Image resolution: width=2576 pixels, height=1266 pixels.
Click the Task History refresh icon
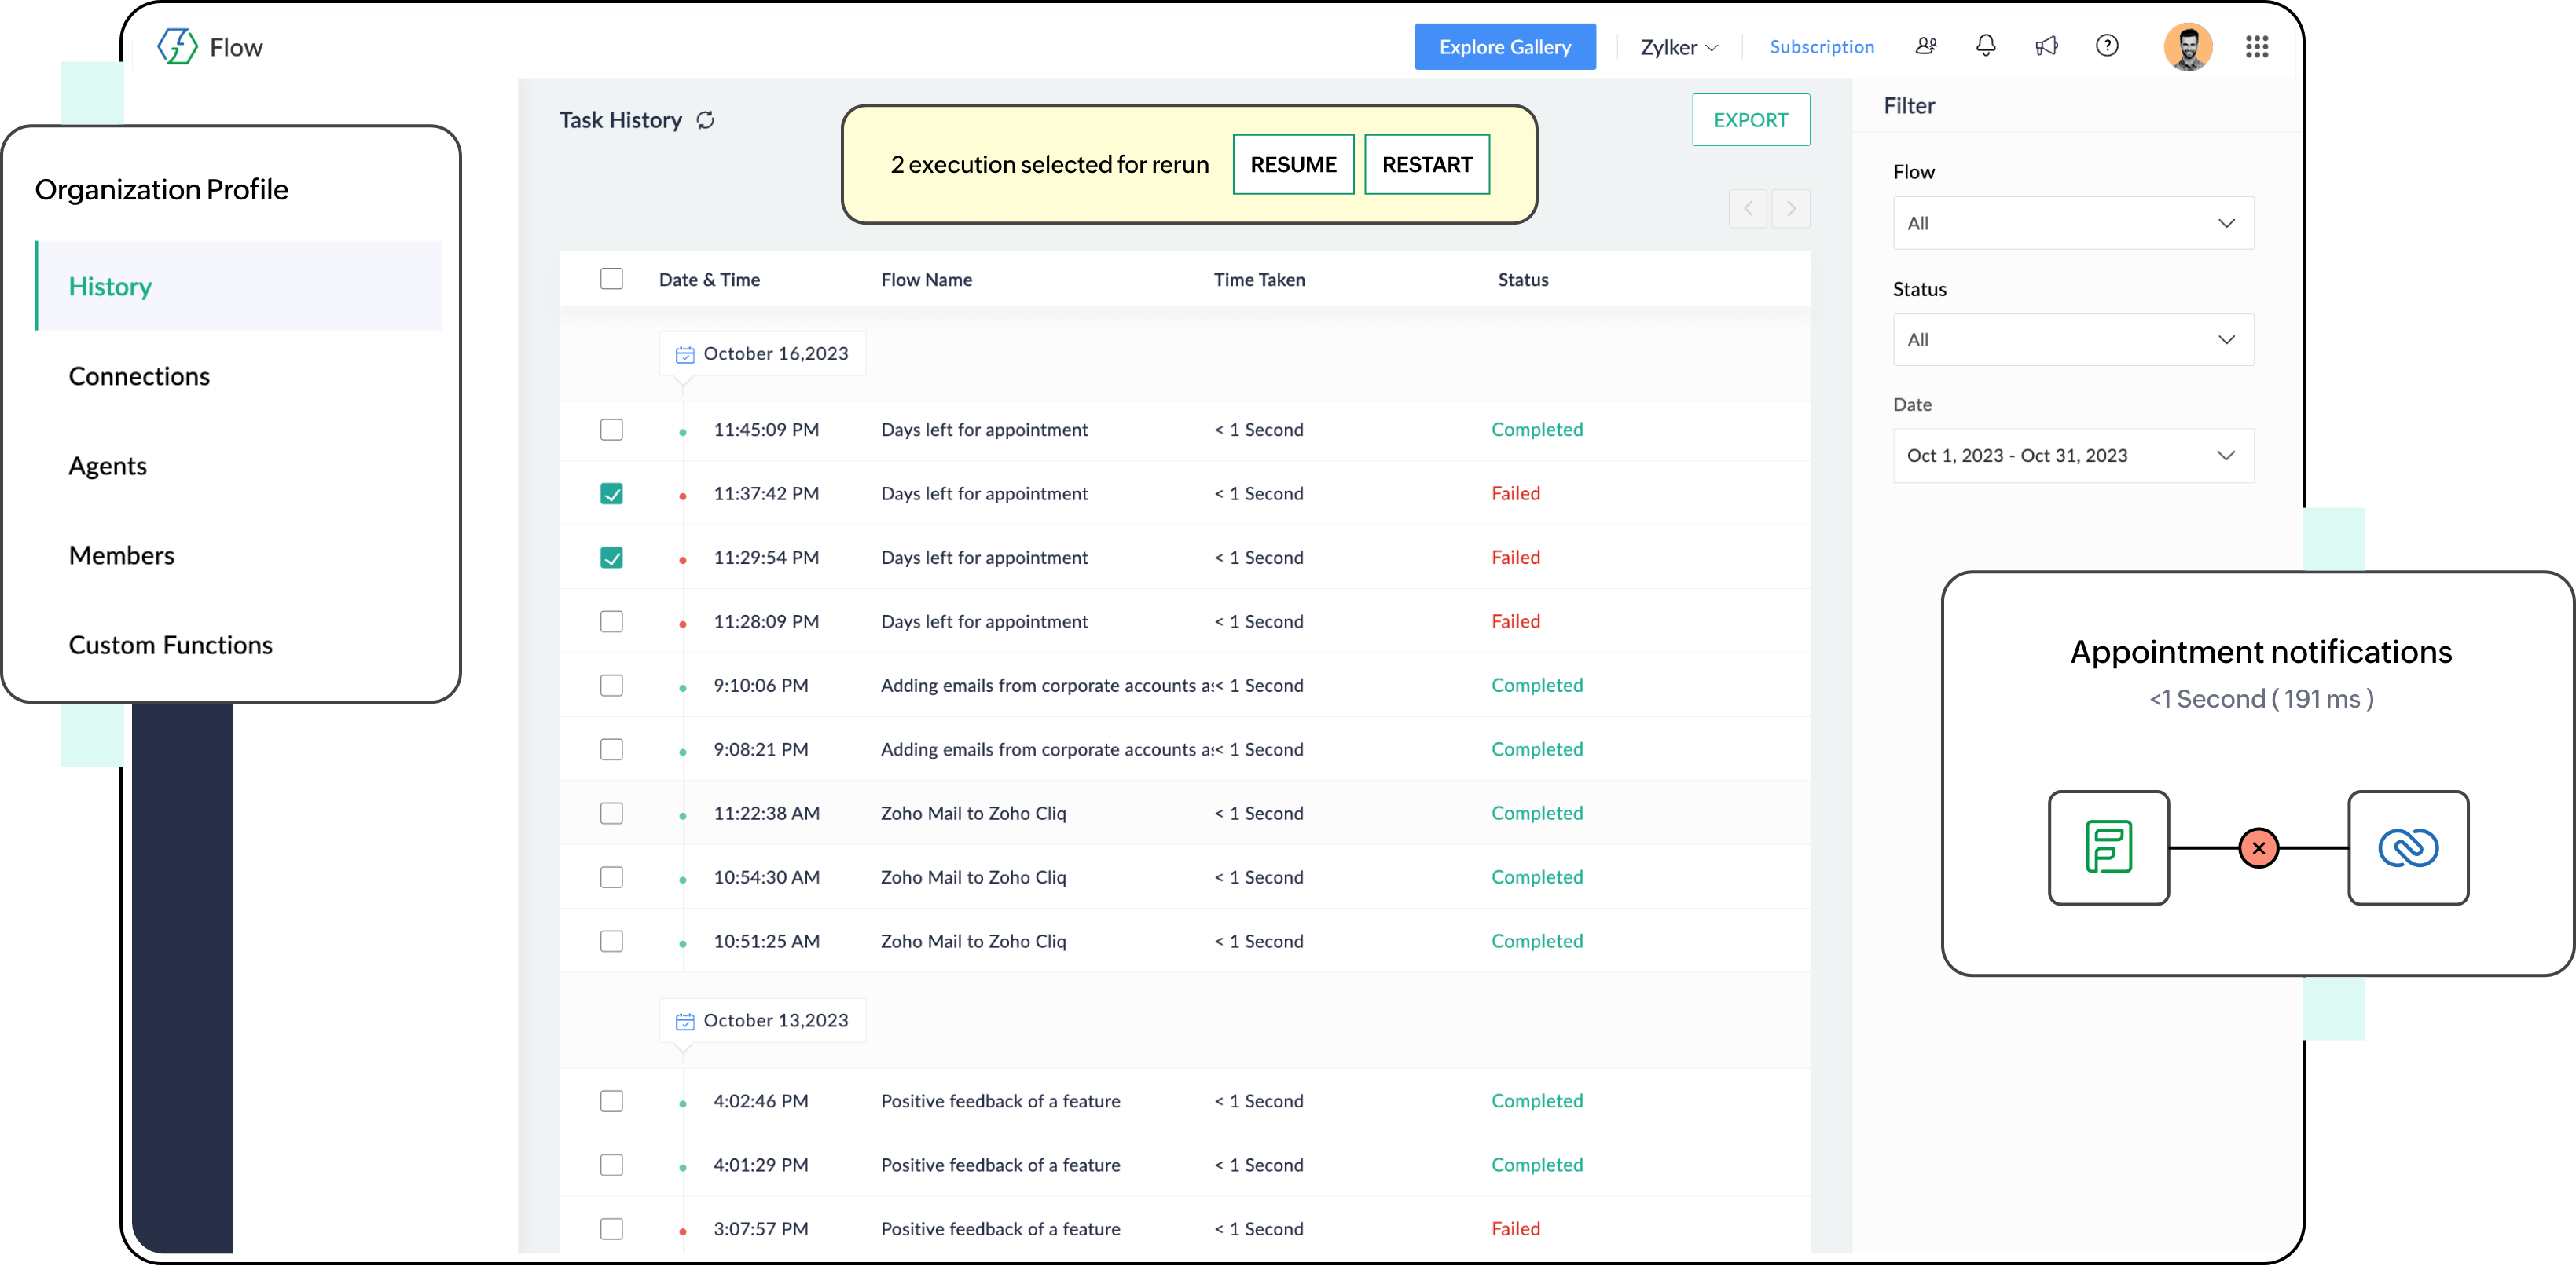pos(705,120)
